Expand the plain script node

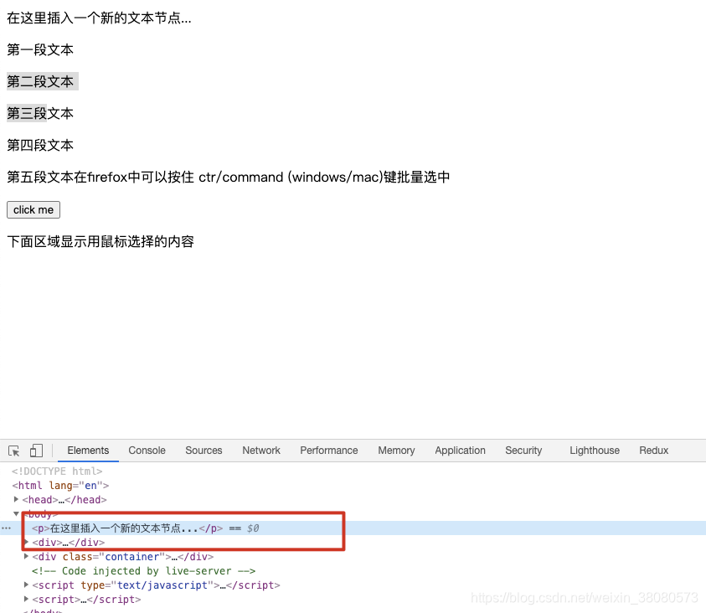click(27, 599)
